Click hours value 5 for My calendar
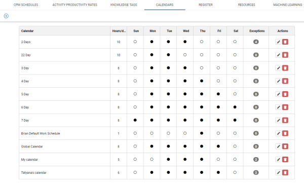304x183 pixels. pyautogui.click(x=119, y=160)
